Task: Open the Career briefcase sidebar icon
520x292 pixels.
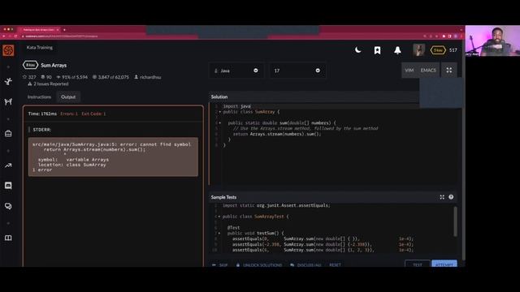Action: click(8, 133)
